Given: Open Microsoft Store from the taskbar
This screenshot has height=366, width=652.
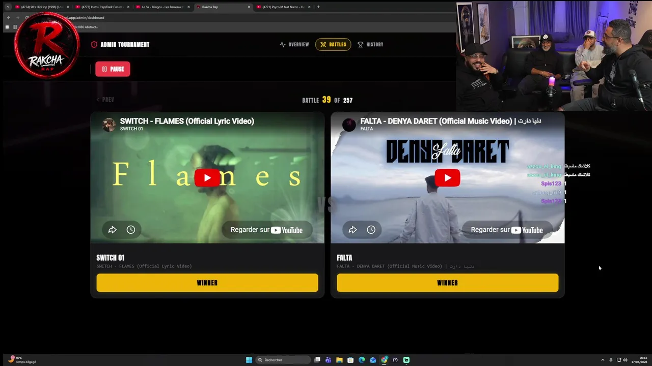Looking at the screenshot, I should tap(350, 360).
